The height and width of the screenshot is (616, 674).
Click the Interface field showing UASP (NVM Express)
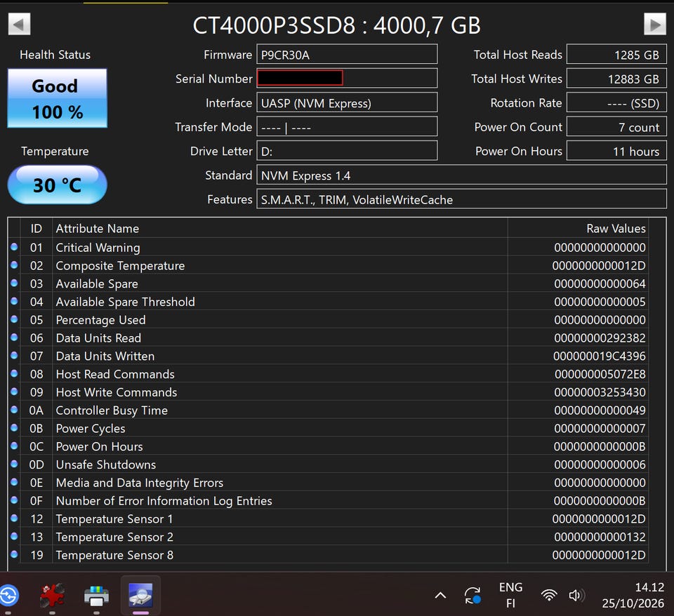[347, 102]
